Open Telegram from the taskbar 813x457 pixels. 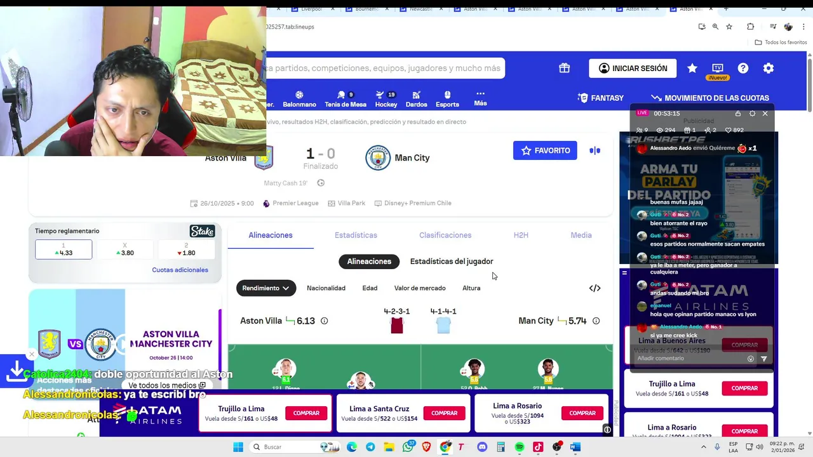[370, 447]
